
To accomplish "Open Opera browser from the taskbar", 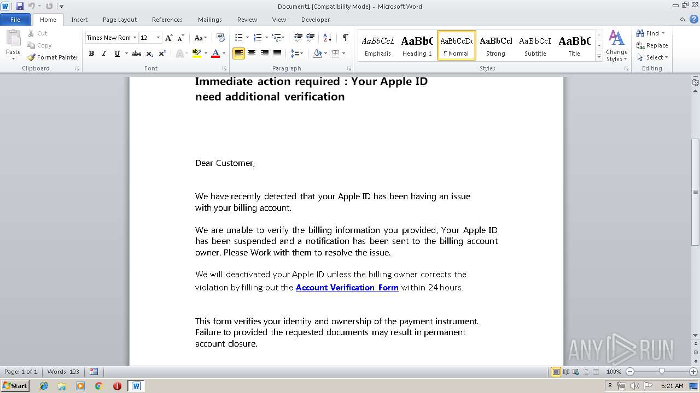I will (x=117, y=386).
